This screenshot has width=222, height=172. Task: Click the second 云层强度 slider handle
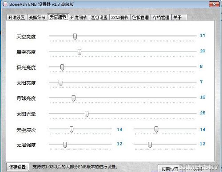tap(150, 145)
